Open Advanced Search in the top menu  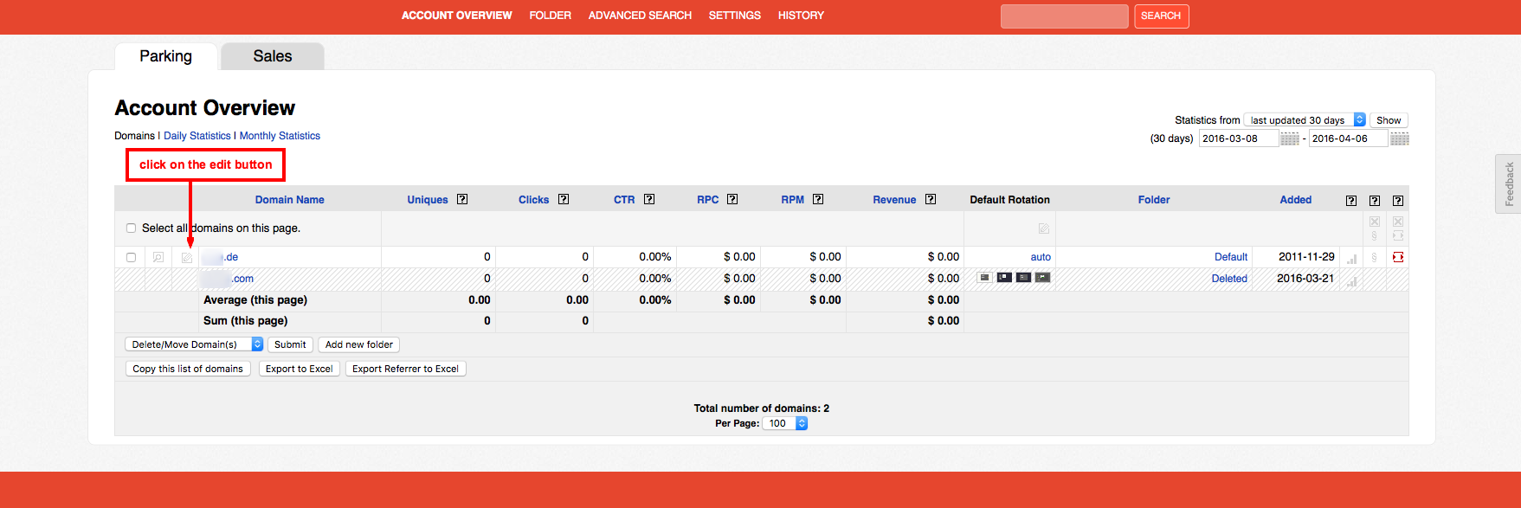click(x=640, y=16)
